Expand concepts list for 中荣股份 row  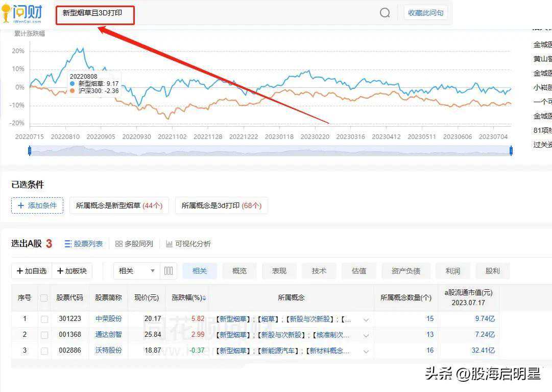[366, 320]
